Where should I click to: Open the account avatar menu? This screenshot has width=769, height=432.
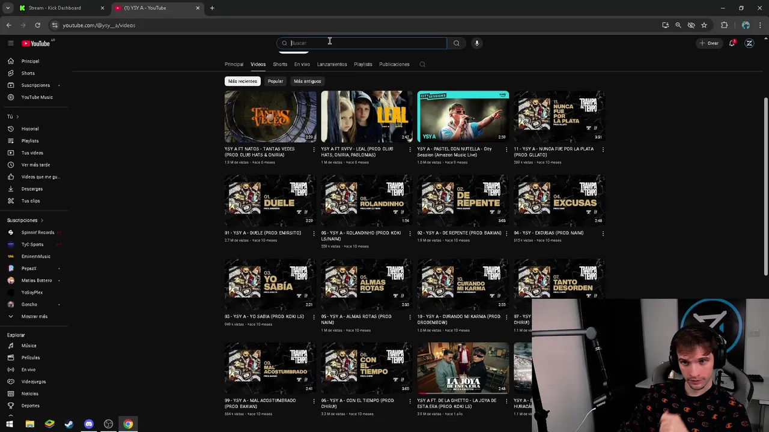click(x=749, y=43)
